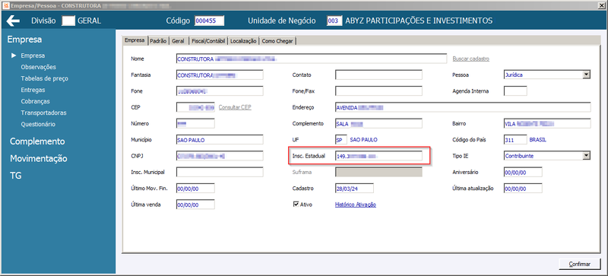Viewport: 608px width, 276px height.
Task: Open Entregas in the sidebar
Action: point(33,90)
